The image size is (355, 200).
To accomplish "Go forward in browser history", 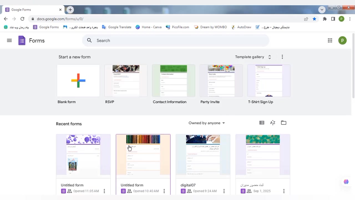I will 14,19.
